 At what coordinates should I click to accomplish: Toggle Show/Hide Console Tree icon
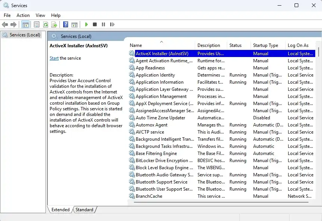pyautogui.click(x=25, y=24)
